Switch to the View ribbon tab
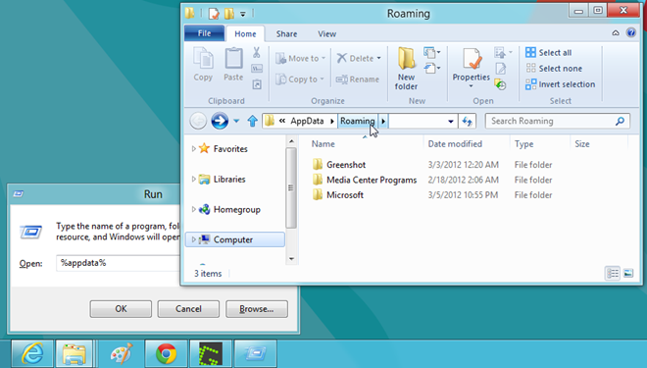Viewport: 647px width, 368px height. [x=326, y=34]
